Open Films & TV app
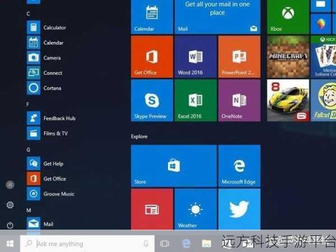 point(48,133)
